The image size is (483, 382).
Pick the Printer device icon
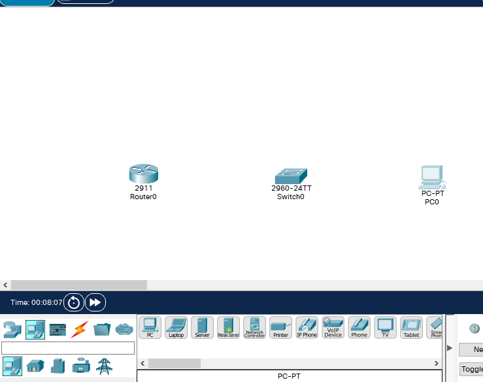pos(280,328)
